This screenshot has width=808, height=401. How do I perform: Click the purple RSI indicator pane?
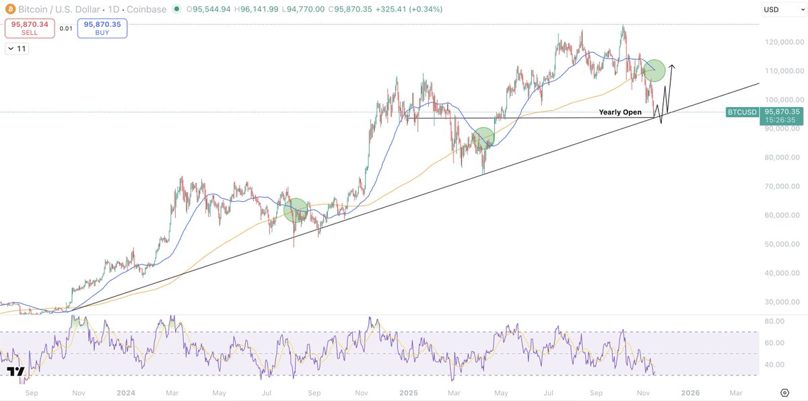404,347
